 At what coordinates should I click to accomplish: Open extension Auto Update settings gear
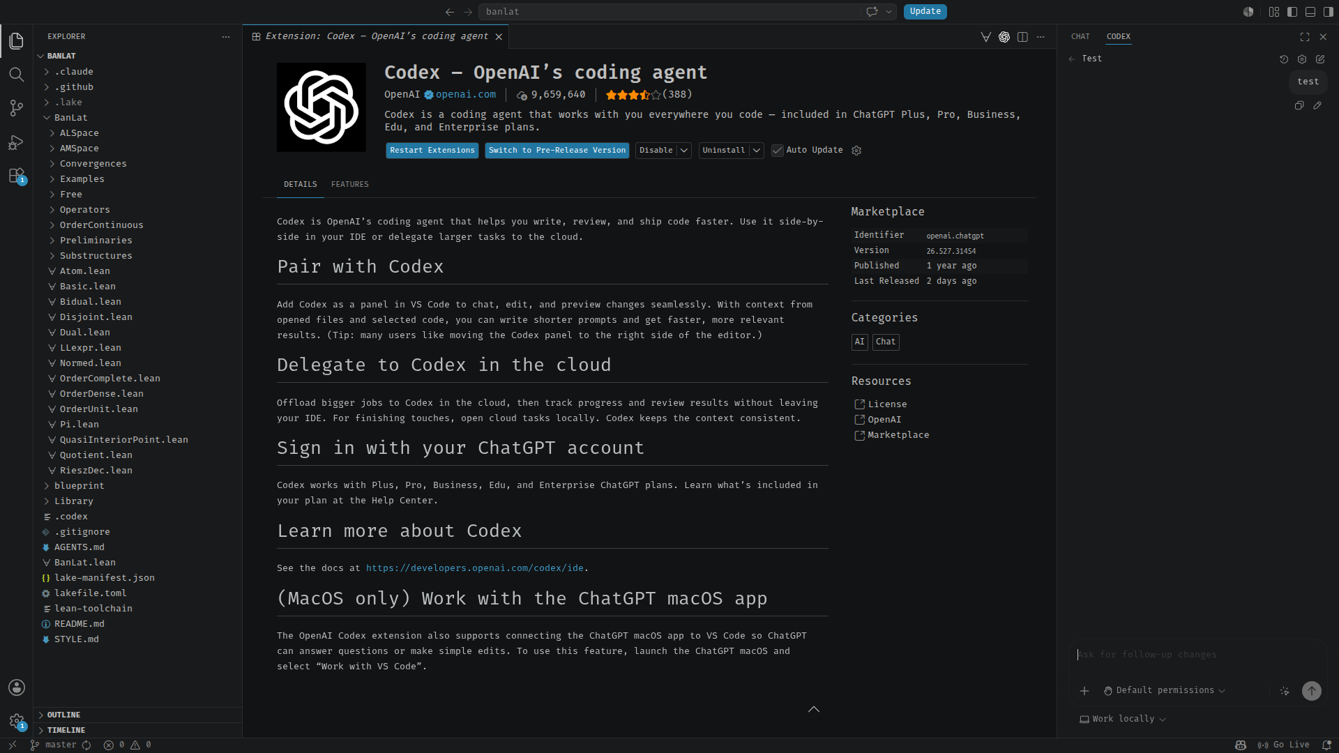[856, 151]
